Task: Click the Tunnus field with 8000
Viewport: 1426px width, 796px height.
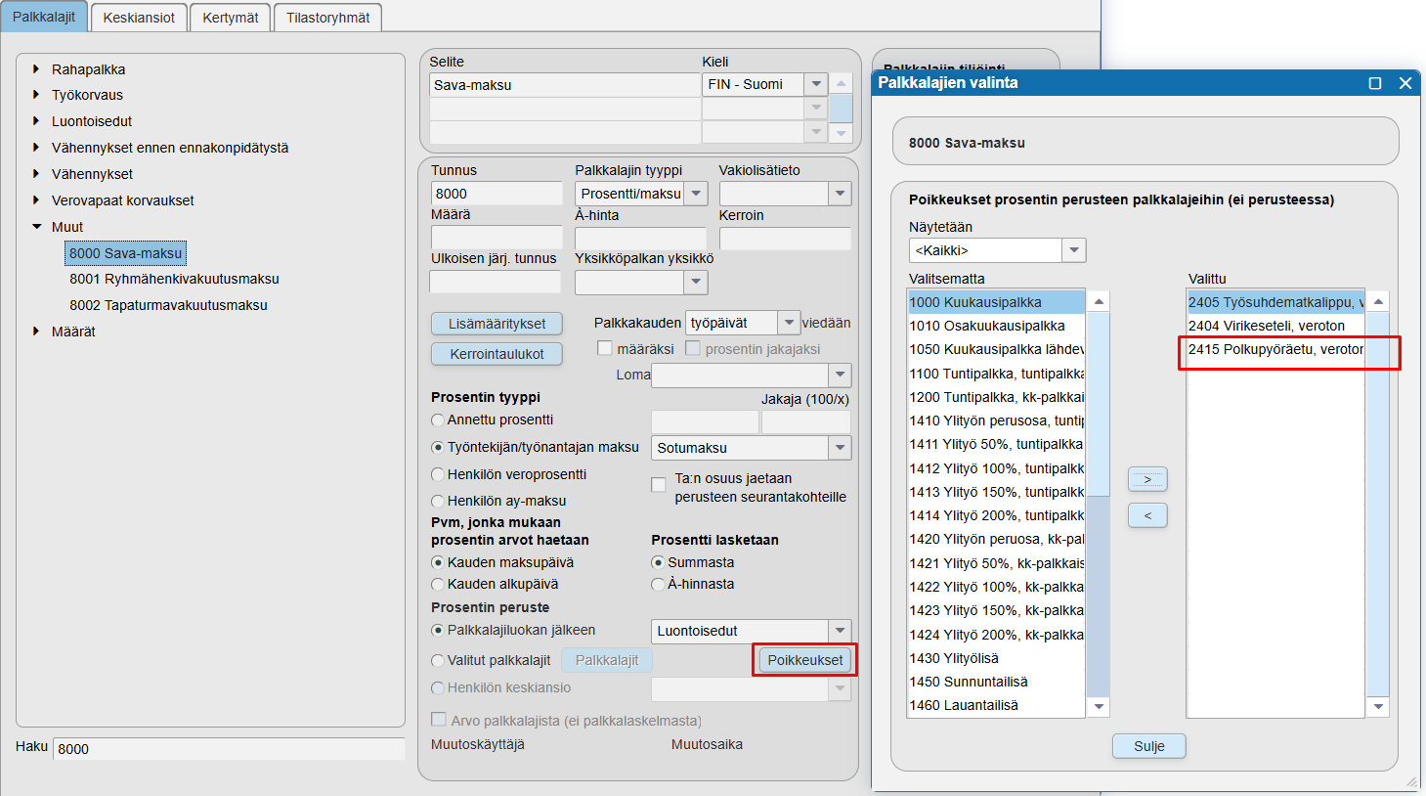Action: tap(497, 194)
